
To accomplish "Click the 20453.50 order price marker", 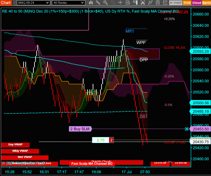I will pyautogui.click(x=200, y=129).
